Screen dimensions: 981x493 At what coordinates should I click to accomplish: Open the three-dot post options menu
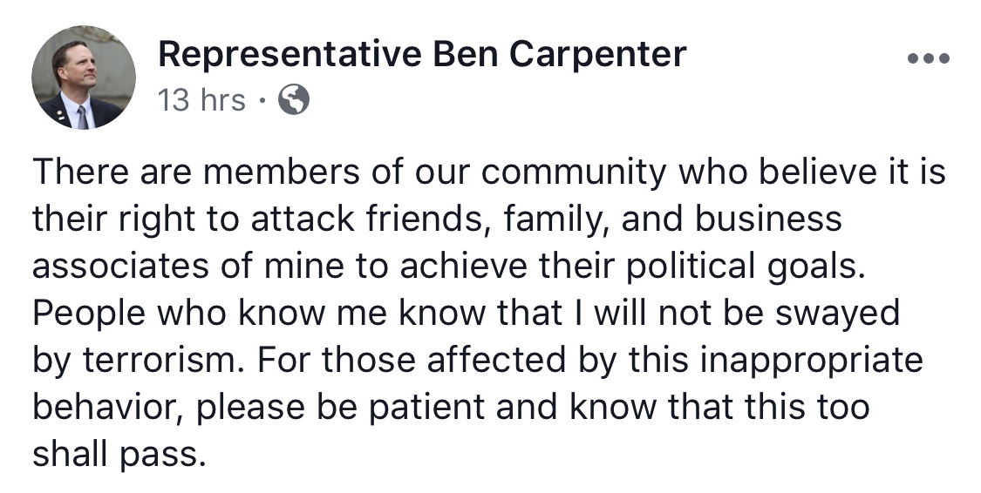coord(929,58)
